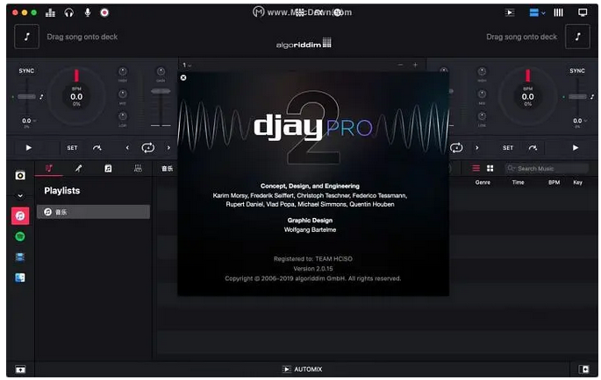This screenshot has width=601, height=380.
Task: Click the left deck jump arrow icon
Action: (97, 148)
